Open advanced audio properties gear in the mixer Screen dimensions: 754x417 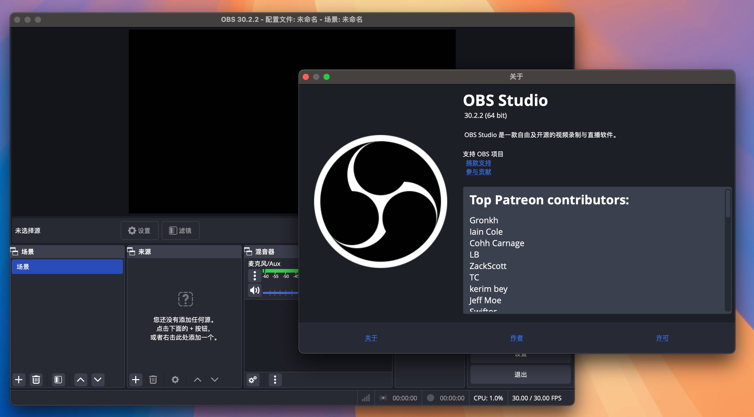click(252, 380)
